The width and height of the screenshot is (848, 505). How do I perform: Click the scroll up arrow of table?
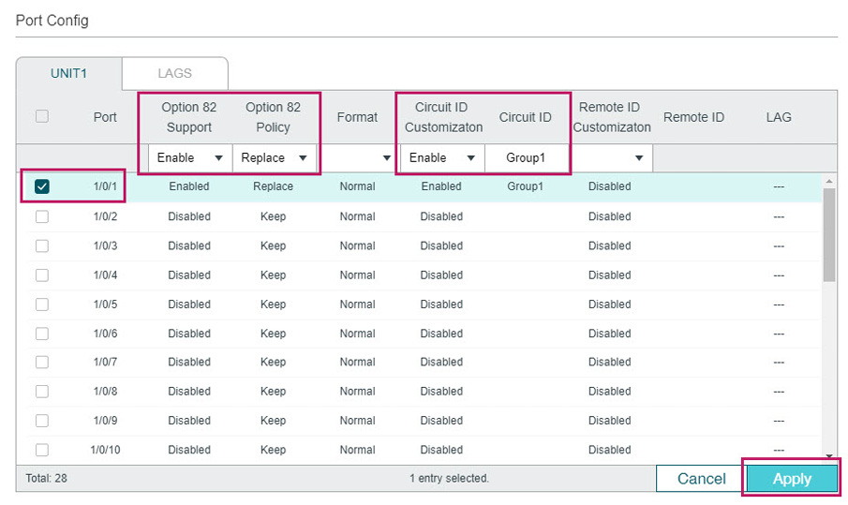click(x=828, y=180)
